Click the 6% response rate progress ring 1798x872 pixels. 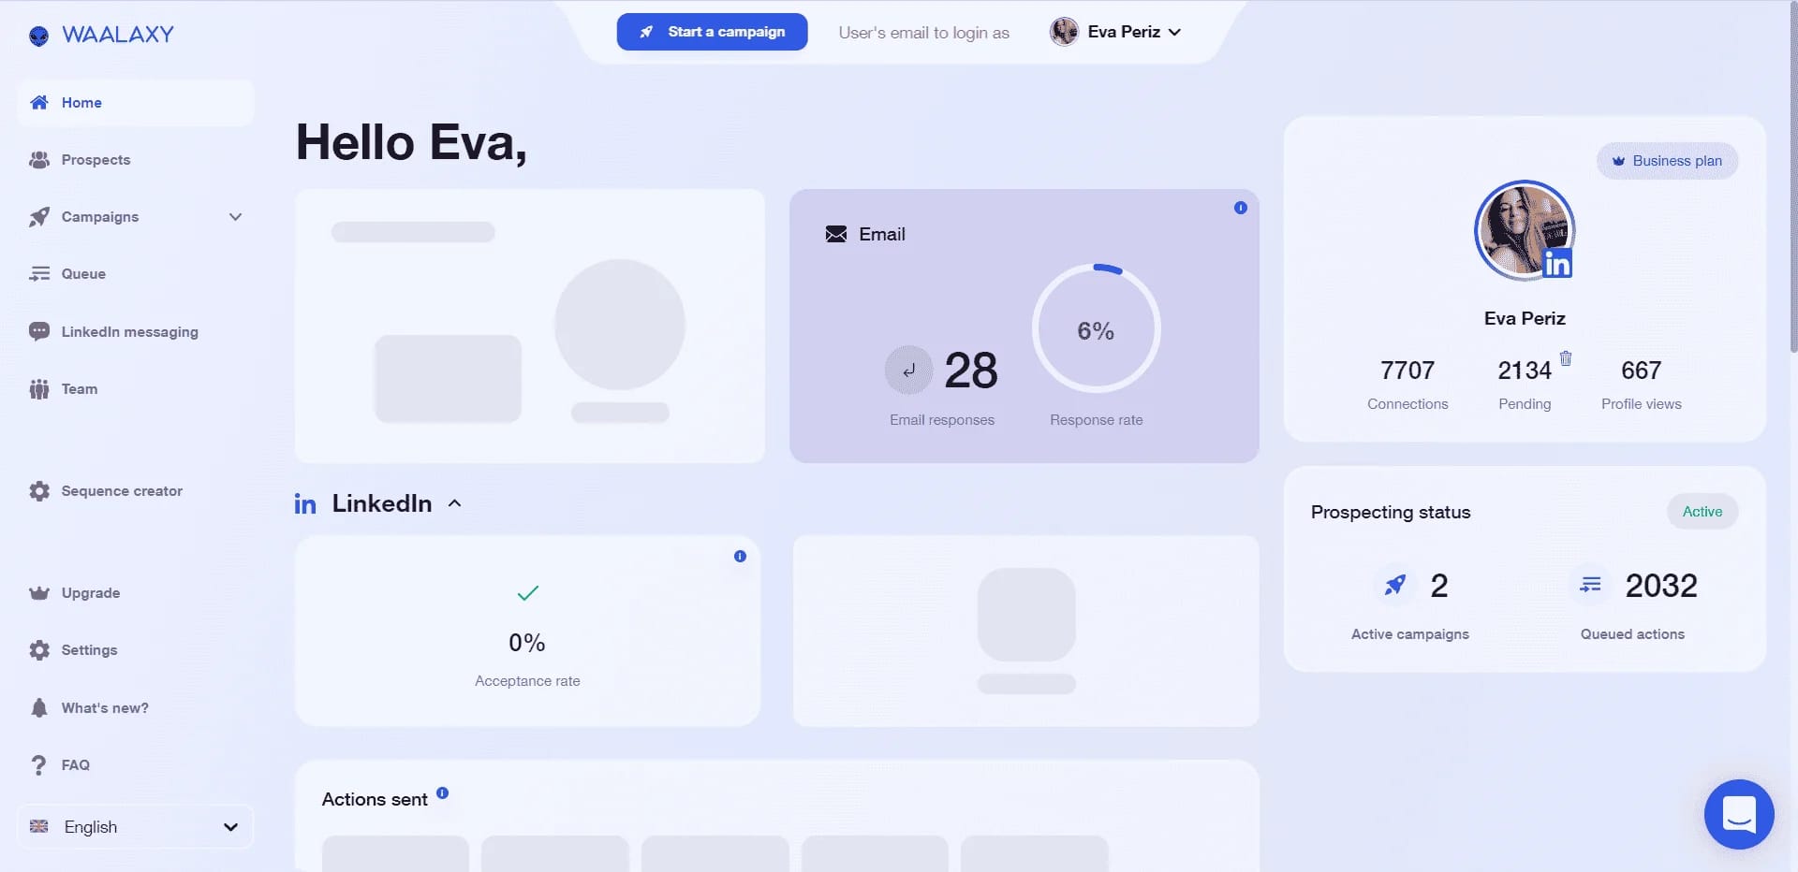[x=1096, y=328]
